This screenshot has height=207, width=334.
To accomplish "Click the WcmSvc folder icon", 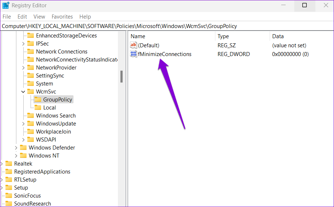I will pos(31,92).
